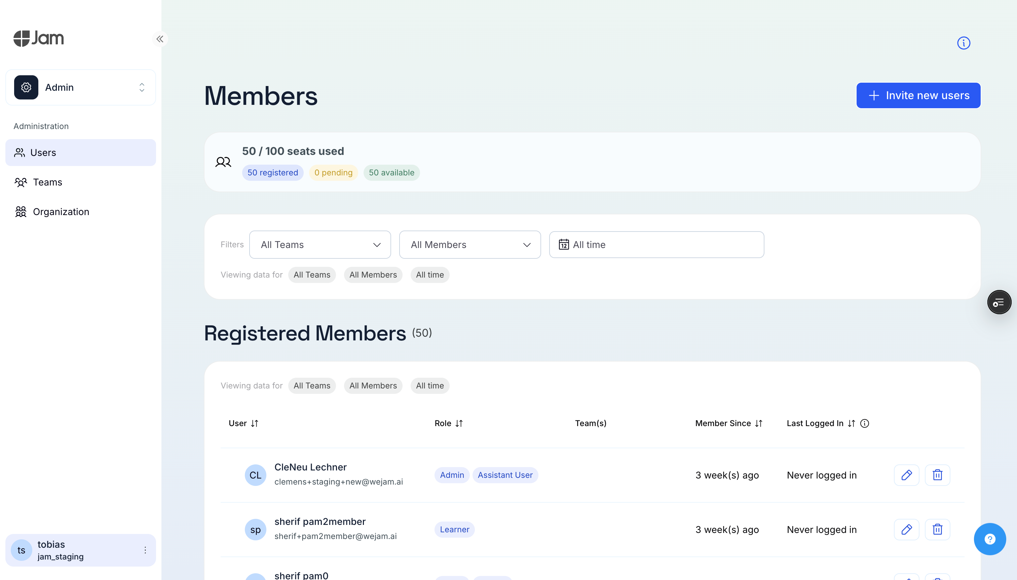The image size is (1017, 580).
Task: Click the Admin gear icon
Action: 26,87
